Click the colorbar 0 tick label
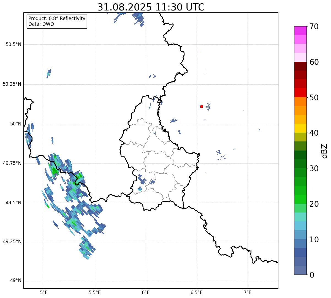 311,275
